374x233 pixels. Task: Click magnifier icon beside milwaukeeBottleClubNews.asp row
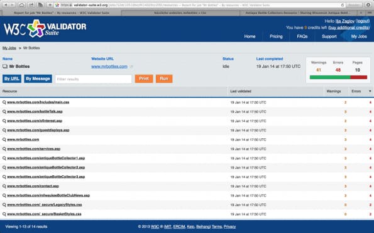(x=4, y=195)
